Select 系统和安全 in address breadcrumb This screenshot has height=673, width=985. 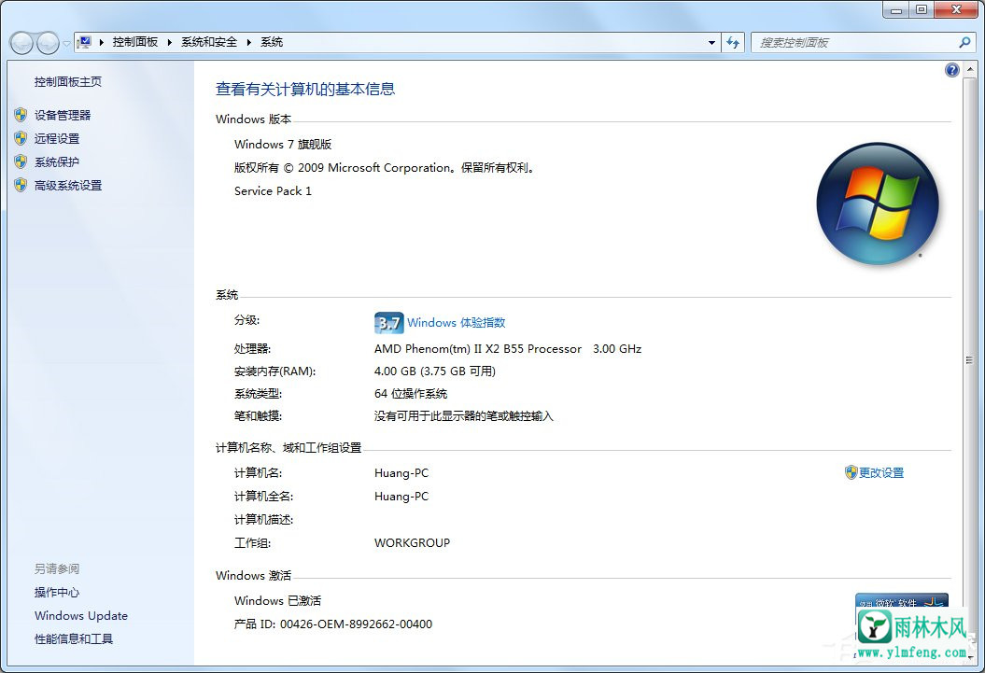209,42
